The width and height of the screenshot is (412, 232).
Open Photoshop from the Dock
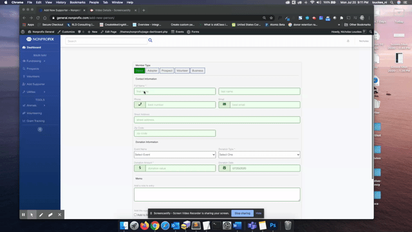[x=273, y=226]
